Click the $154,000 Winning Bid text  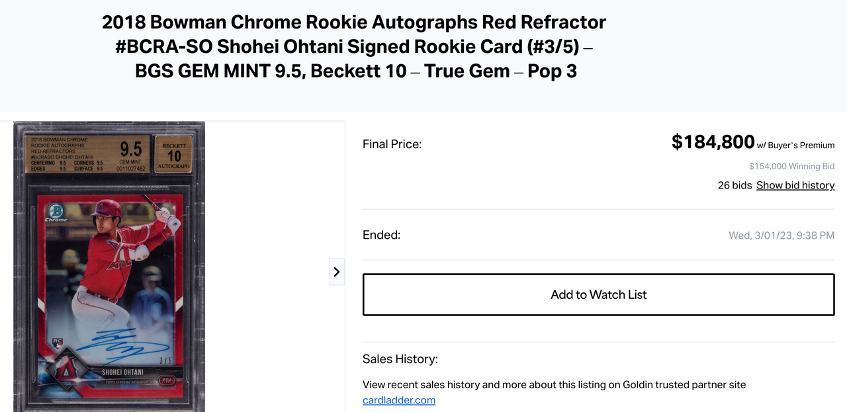pyautogui.click(x=791, y=166)
